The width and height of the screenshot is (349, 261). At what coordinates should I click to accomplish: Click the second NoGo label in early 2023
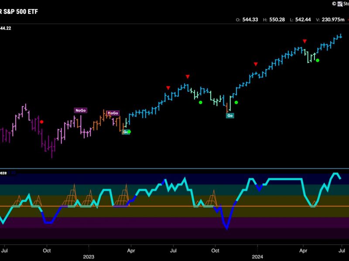[x=113, y=113]
